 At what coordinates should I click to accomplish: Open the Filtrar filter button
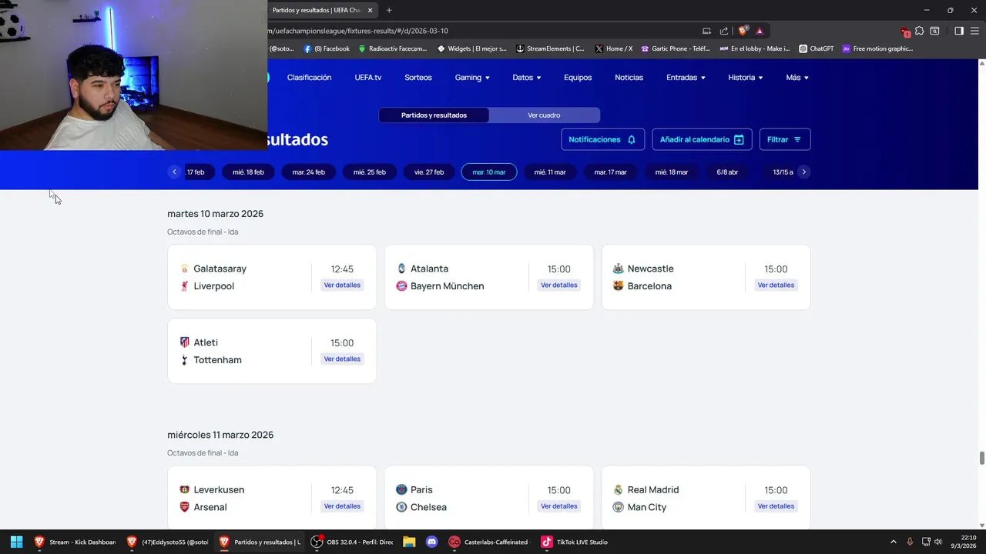coord(785,139)
